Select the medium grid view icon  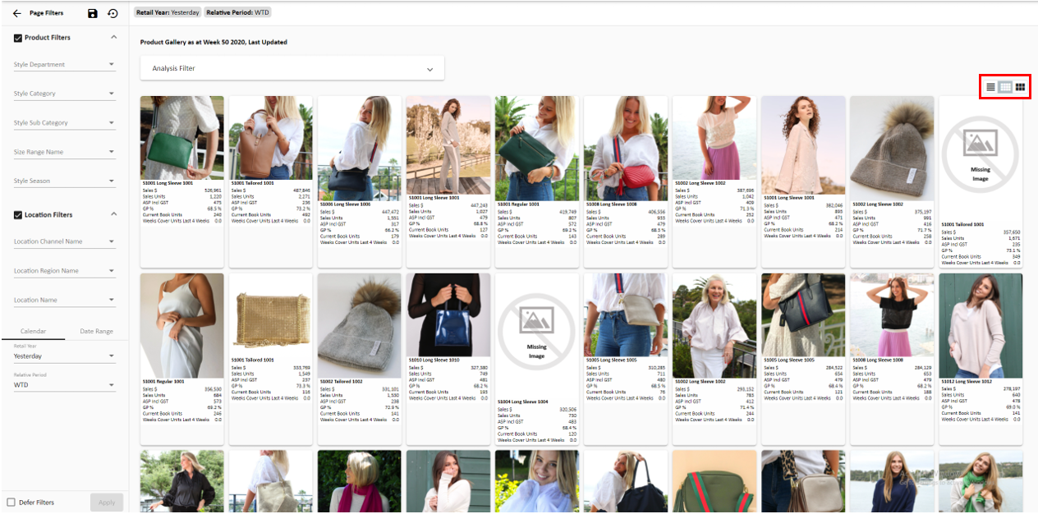pyautogui.click(x=1005, y=87)
